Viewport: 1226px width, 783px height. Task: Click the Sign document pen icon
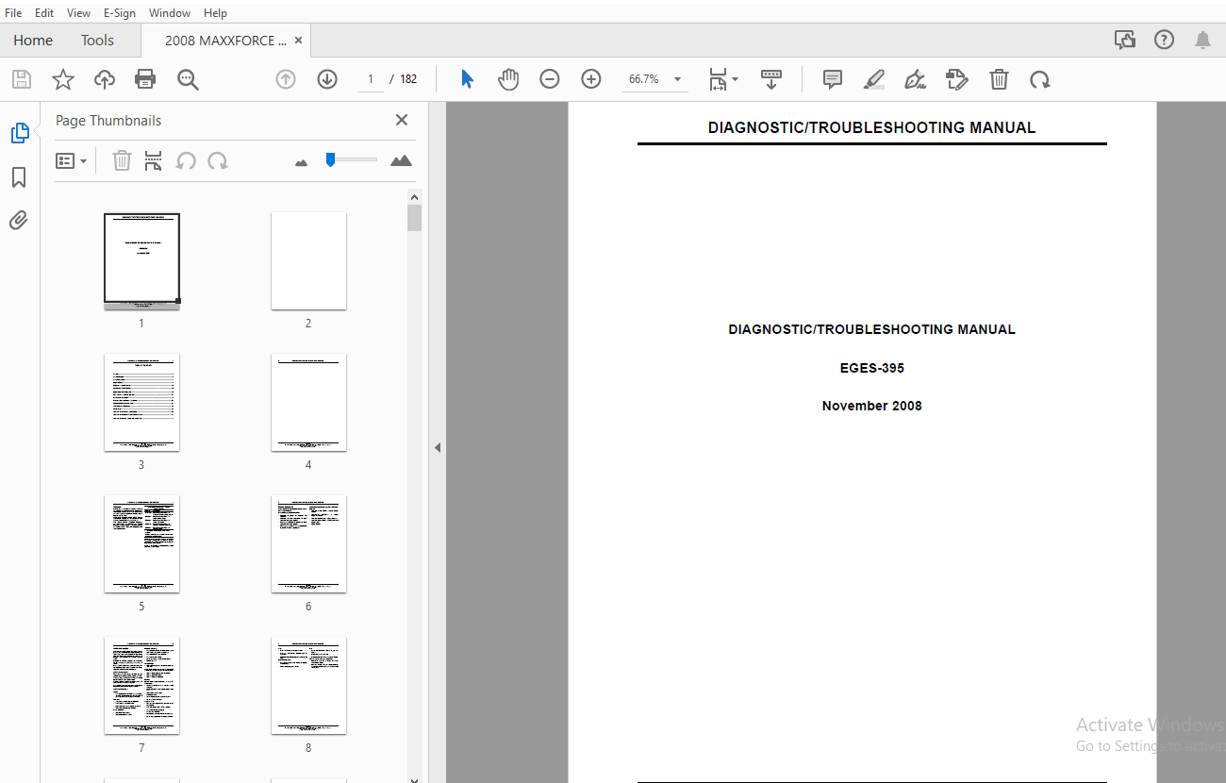tap(916, 79)
